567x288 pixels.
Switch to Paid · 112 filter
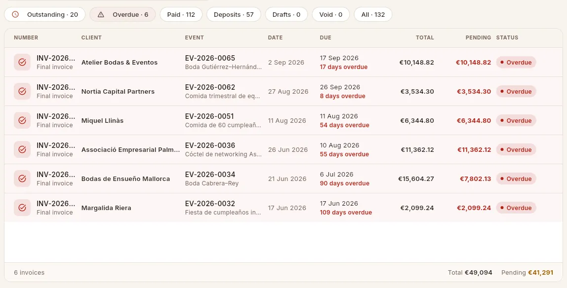pos(181,14)
